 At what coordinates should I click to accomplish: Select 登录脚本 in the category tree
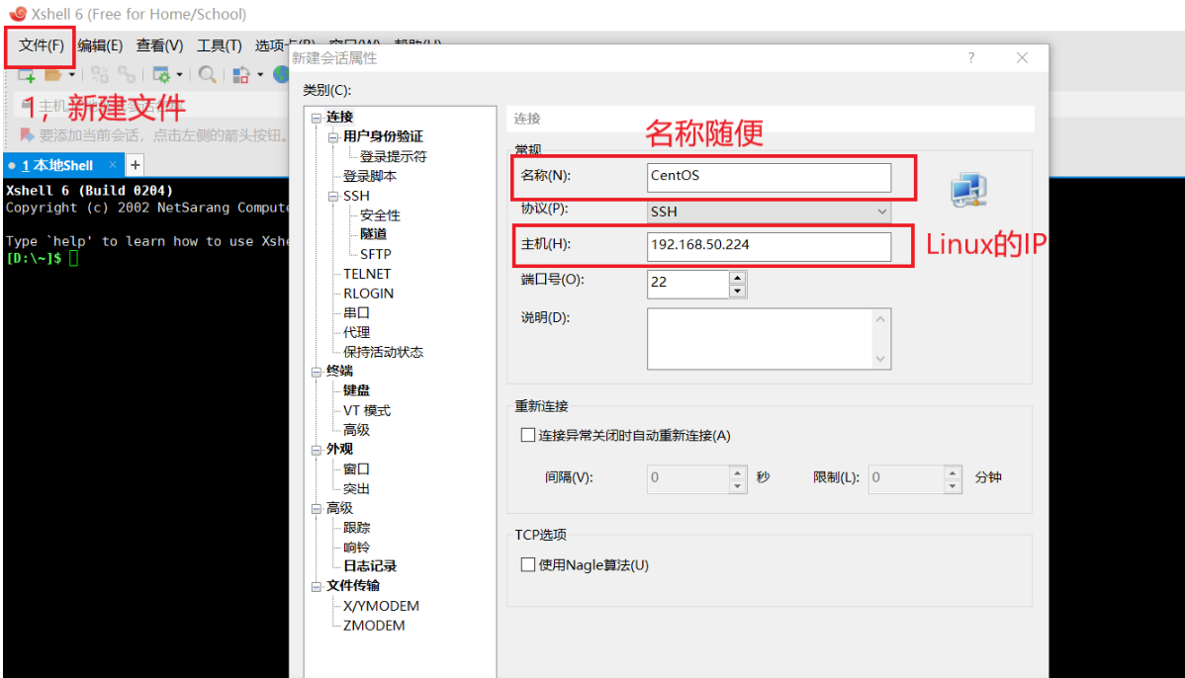pyautogui.click(x=370, y=176)
